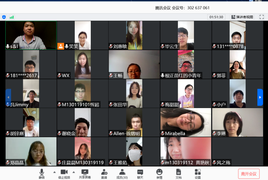Image resolution: width=268 pixels, height=180 pixels.
Task: Open the 成员(30) participants list
Action: click(x=122, y=174)
